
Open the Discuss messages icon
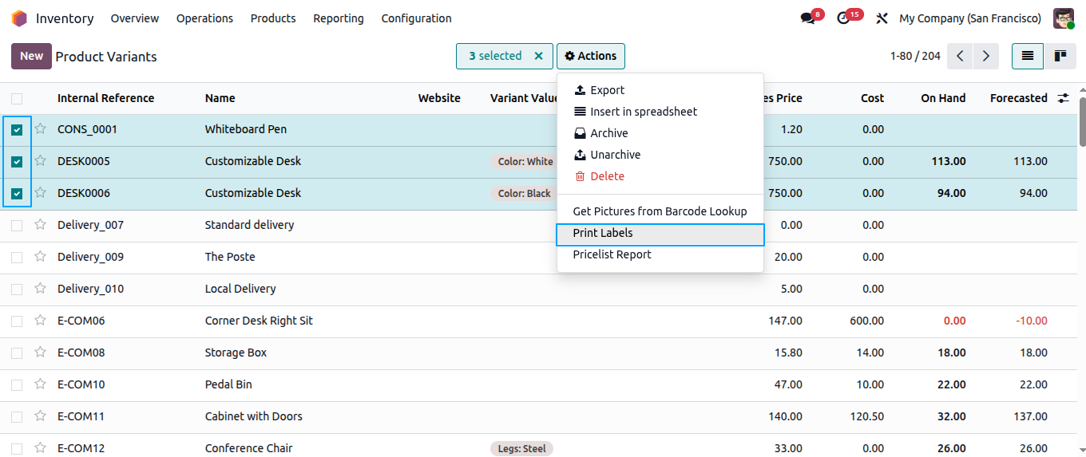[808, 18]
